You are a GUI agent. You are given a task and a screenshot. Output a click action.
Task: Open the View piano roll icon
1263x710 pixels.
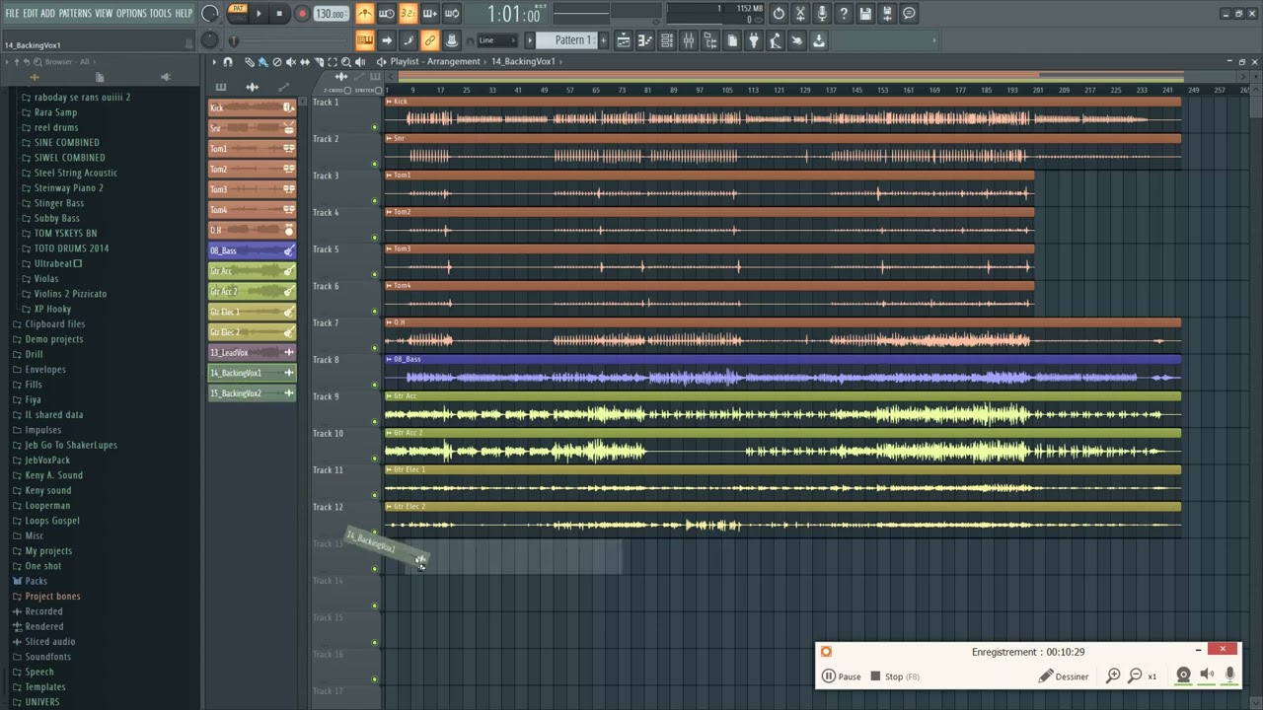(x=645, y=40)
